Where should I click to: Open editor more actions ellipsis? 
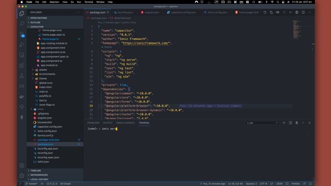309,12
